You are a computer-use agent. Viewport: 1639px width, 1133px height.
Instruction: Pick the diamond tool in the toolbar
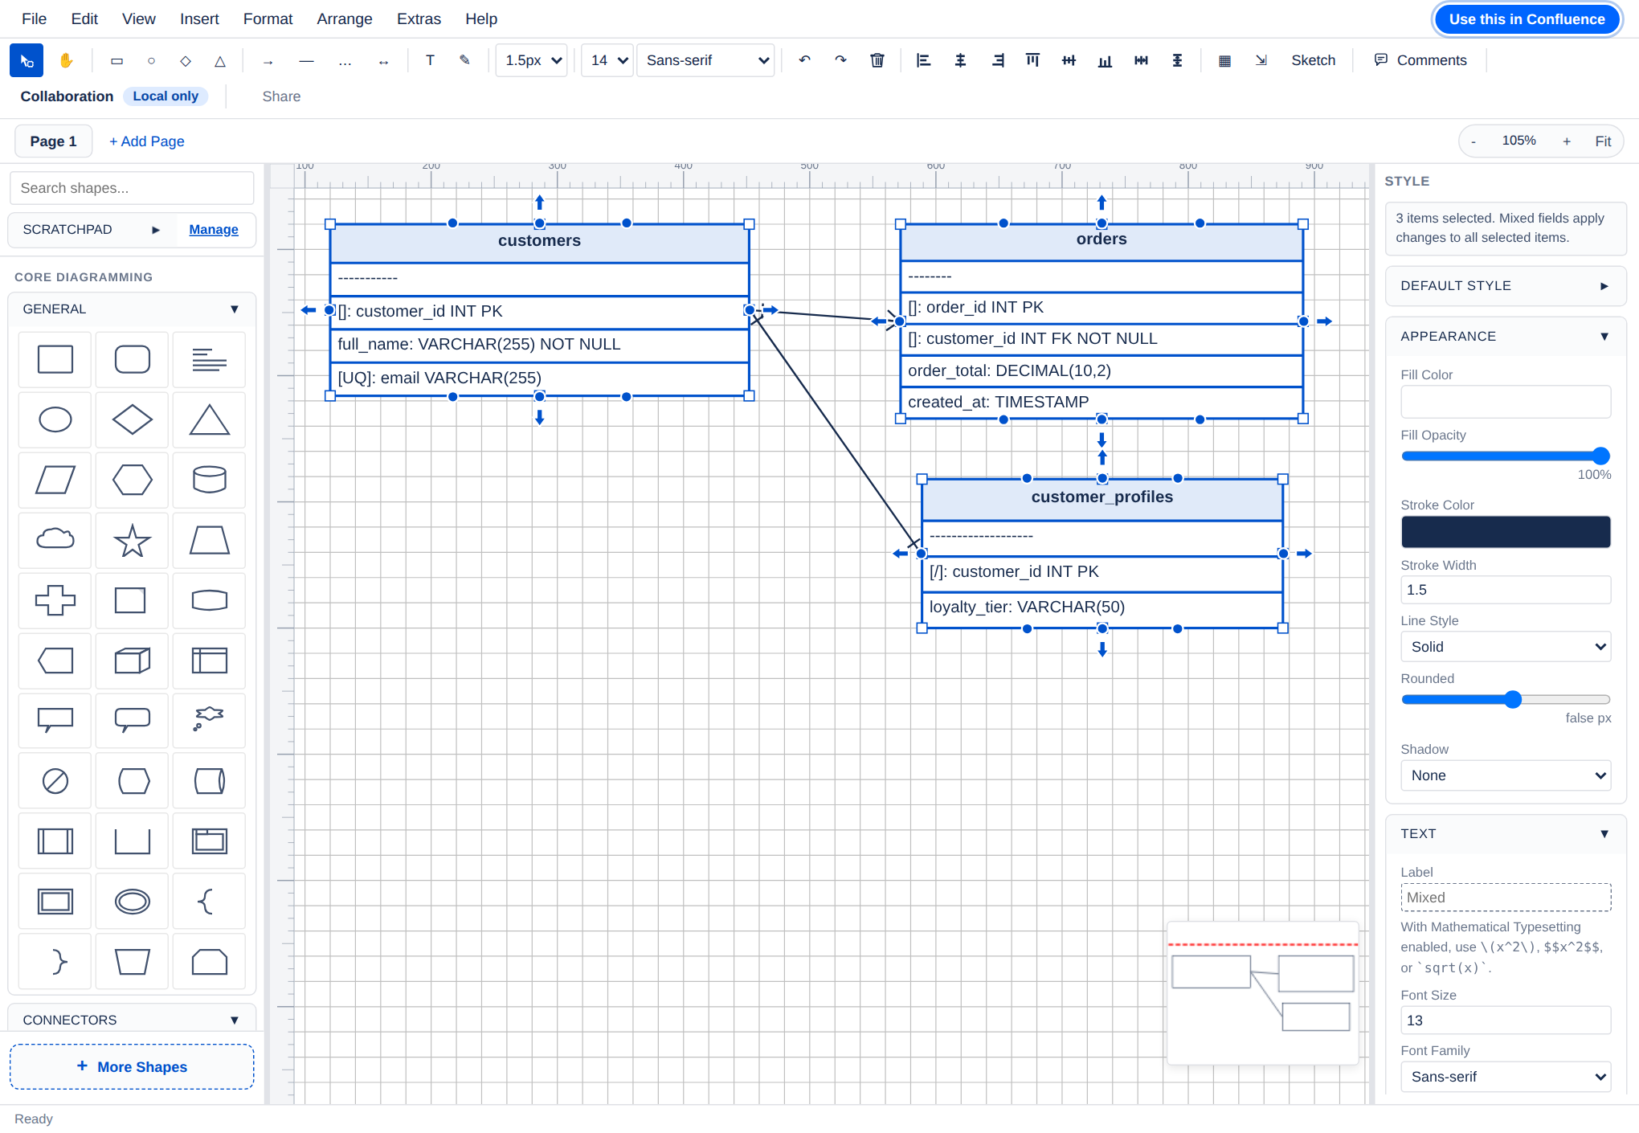point(186,60)
